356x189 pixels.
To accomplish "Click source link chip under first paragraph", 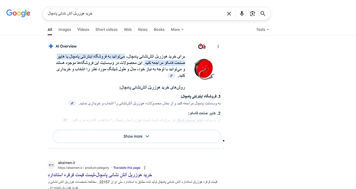I will click(x=171, y=76).
